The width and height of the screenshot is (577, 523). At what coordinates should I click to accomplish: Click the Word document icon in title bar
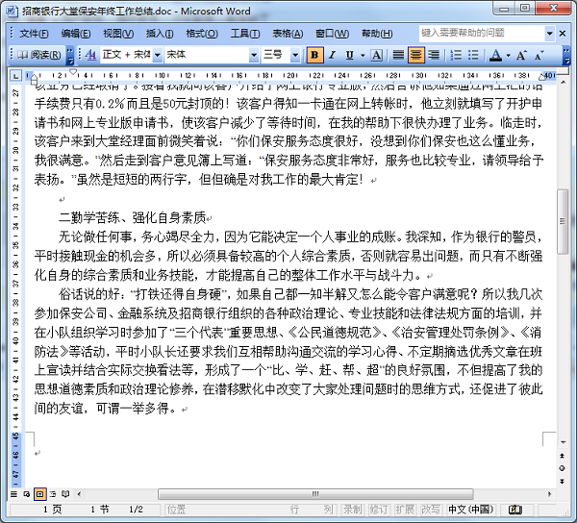tap(12, 11)
